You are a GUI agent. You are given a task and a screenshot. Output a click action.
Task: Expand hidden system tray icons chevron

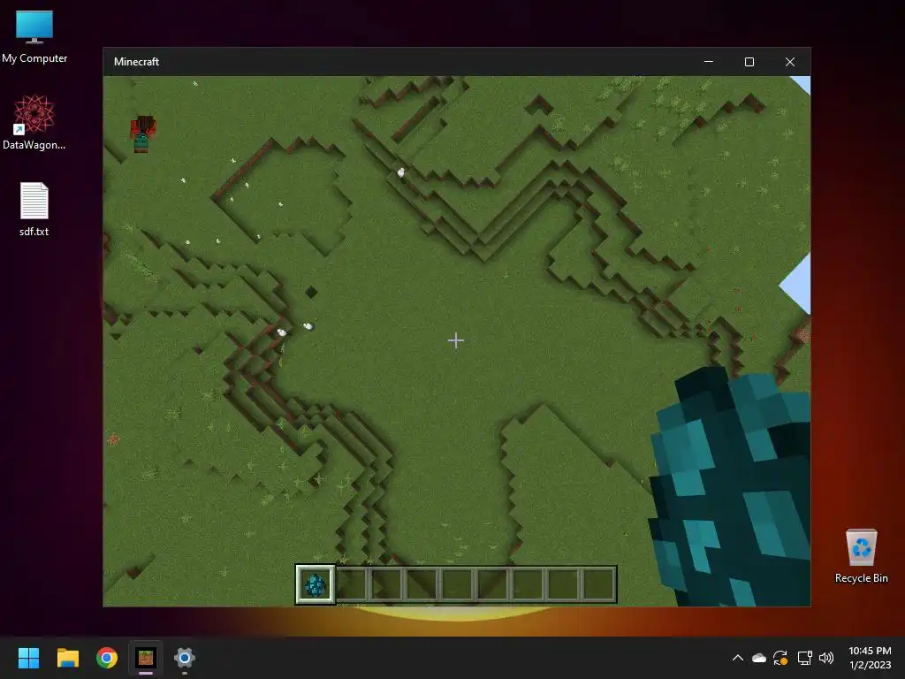coord(738,658)
